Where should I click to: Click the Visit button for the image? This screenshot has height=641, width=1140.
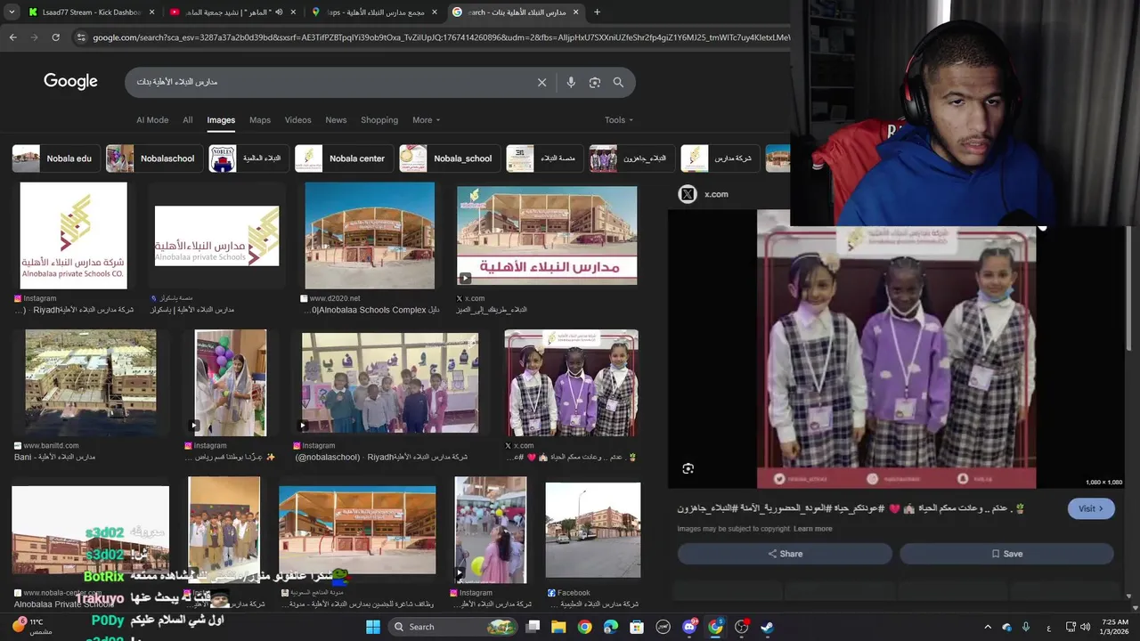1091,508
